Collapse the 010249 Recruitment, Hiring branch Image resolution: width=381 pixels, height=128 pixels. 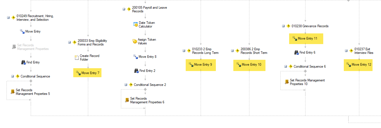click(x=8, y=17)
